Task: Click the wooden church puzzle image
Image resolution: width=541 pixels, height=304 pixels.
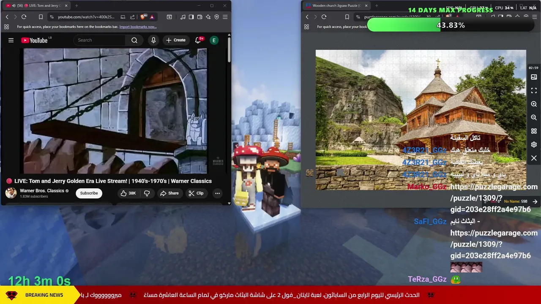Action: [x=421, y=120]
